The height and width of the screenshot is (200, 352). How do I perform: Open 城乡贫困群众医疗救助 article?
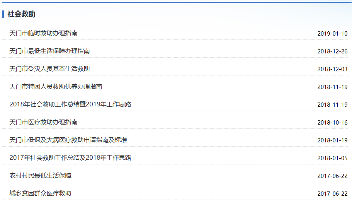coord(40,193)
